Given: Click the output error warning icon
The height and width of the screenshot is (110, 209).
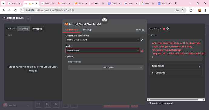Looking at the screenshot, I should tap(164, 29).
